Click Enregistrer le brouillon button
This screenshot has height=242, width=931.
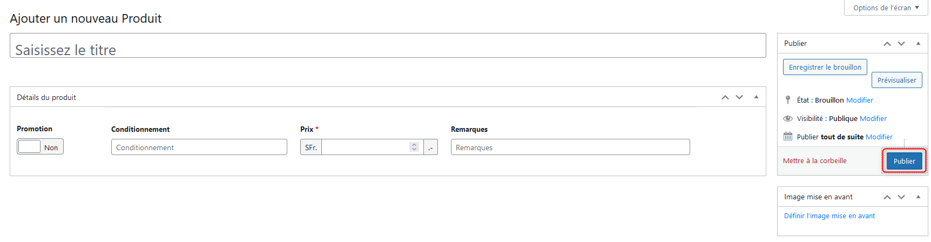(825, 67)
